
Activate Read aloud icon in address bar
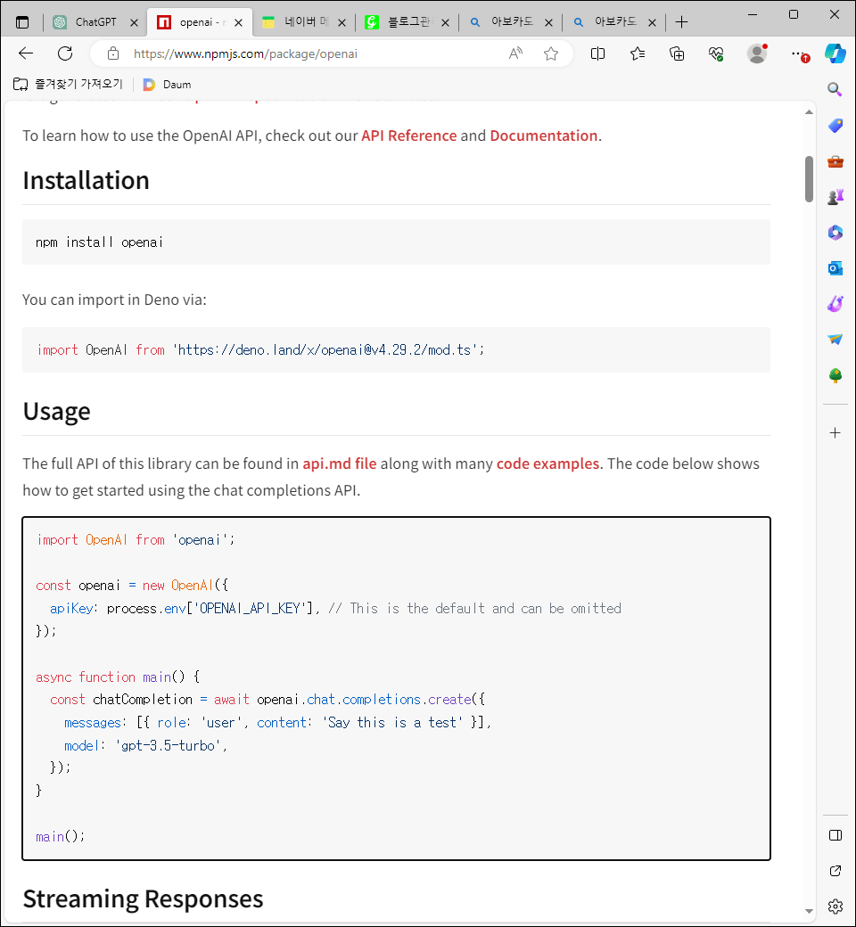(x=515, y=53)
